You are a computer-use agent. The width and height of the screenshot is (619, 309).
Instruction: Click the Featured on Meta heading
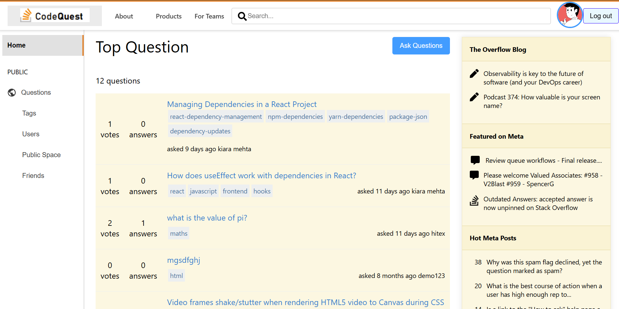(497, 136)
